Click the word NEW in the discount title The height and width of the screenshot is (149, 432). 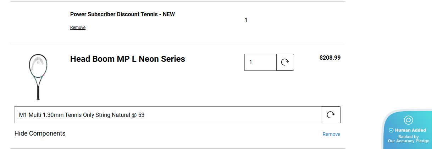pyautogui.click(x=169, y=14)
